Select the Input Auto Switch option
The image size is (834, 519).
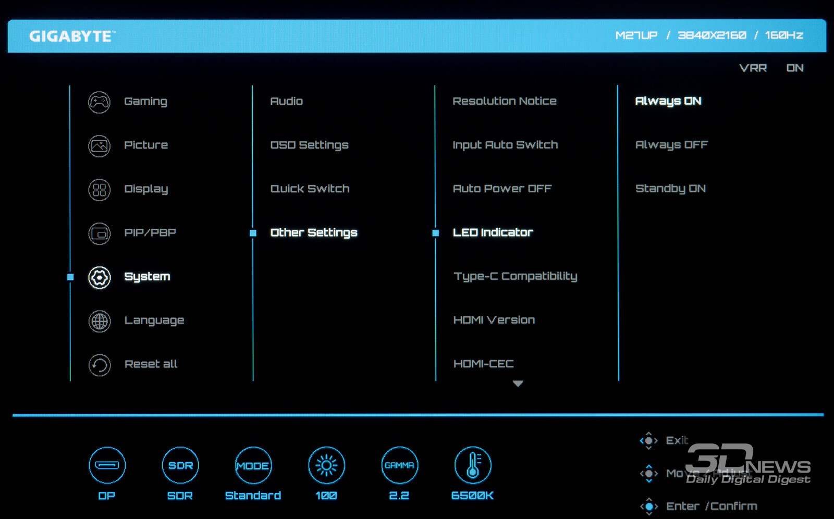click(505, 145)
